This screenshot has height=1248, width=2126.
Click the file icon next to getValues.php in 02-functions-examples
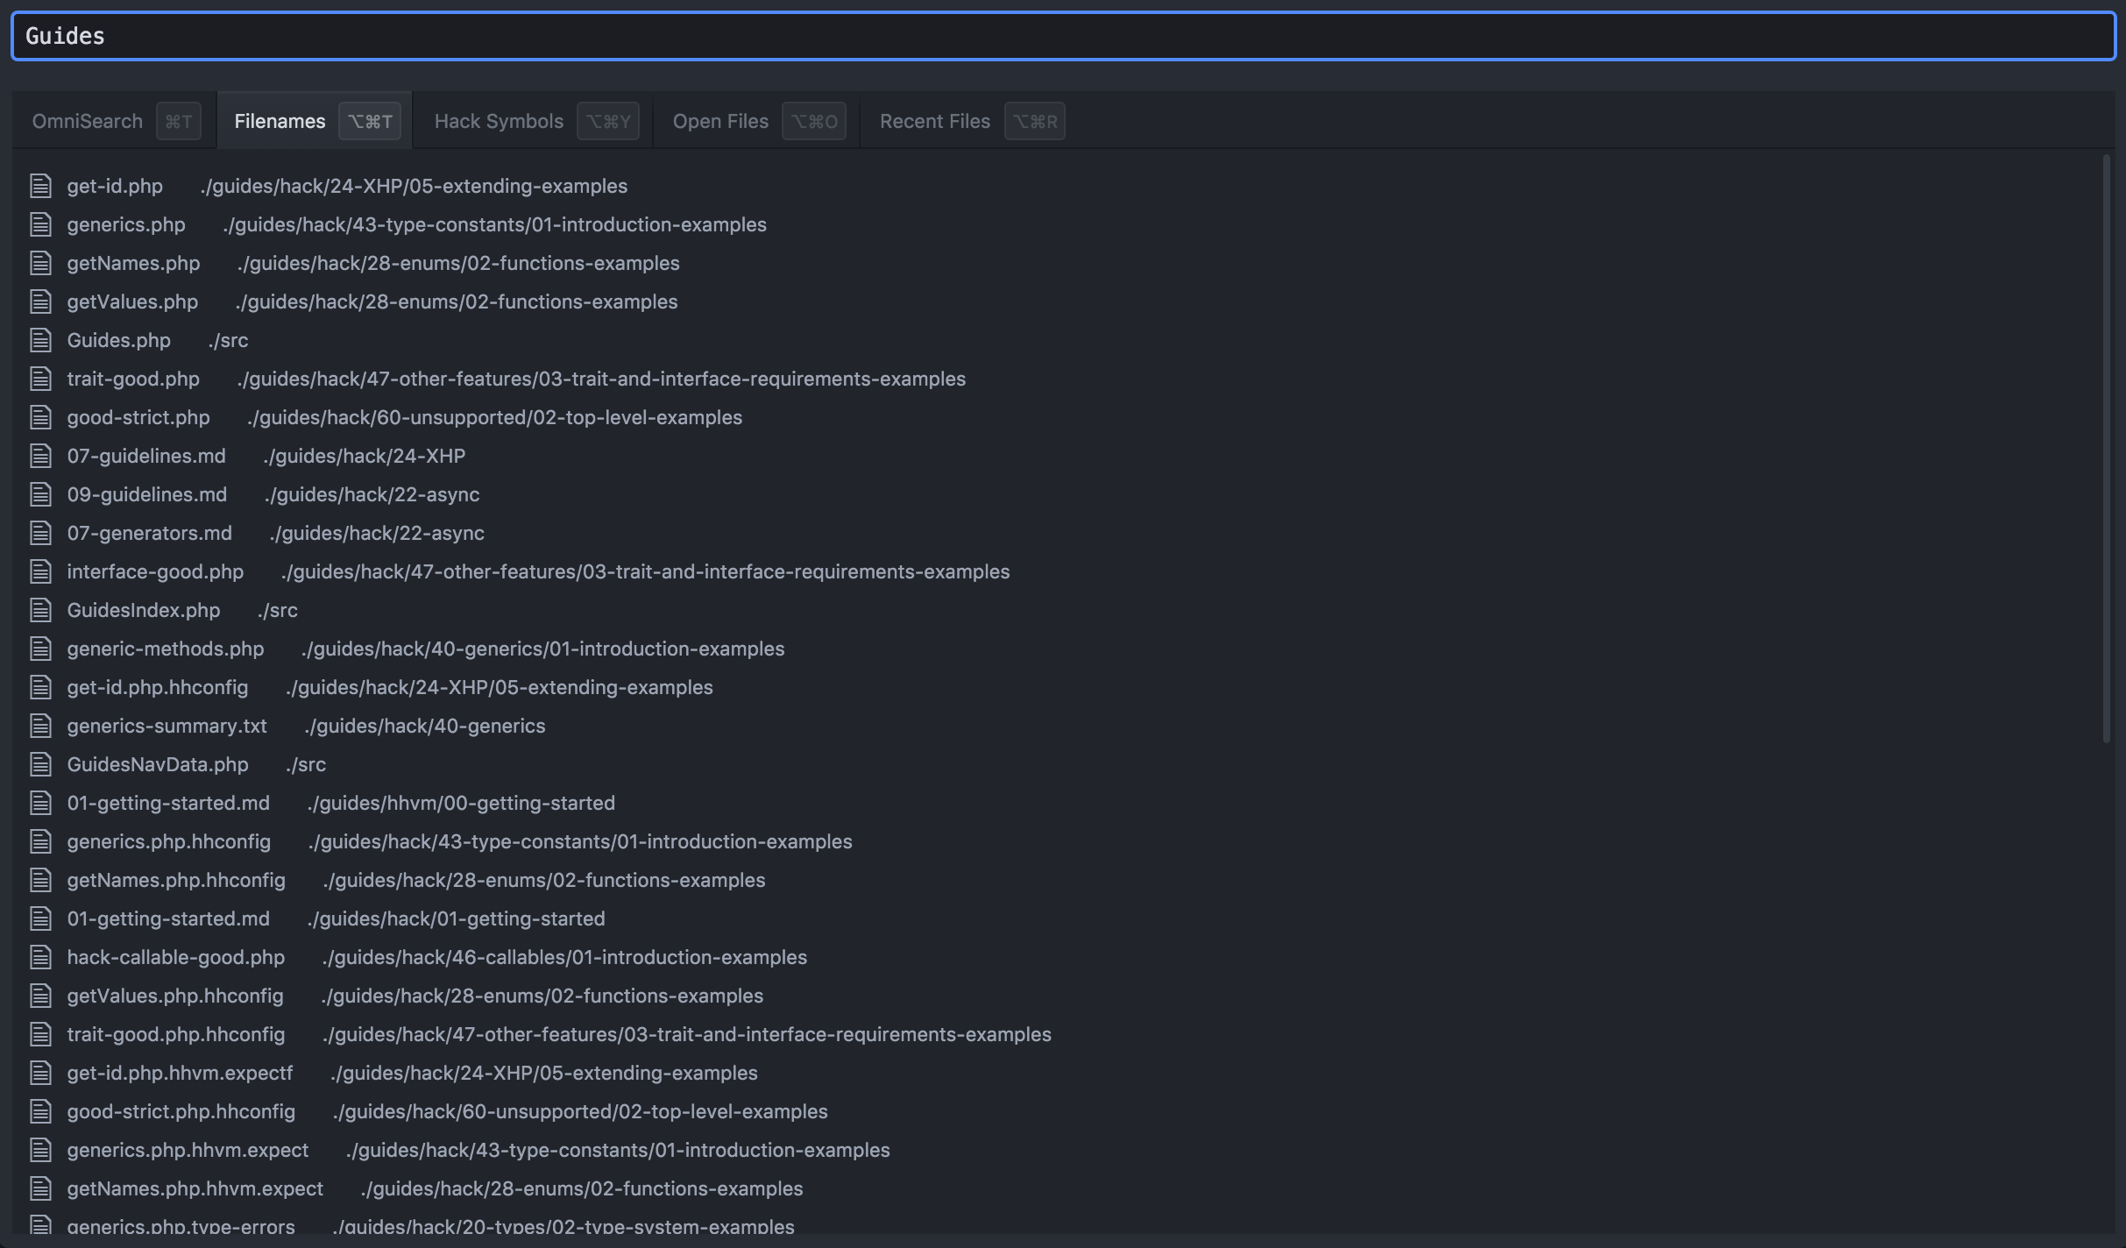point(40,301)
